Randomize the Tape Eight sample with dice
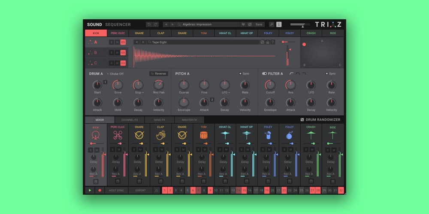This screenshot has width=429, height=214. 262,42
